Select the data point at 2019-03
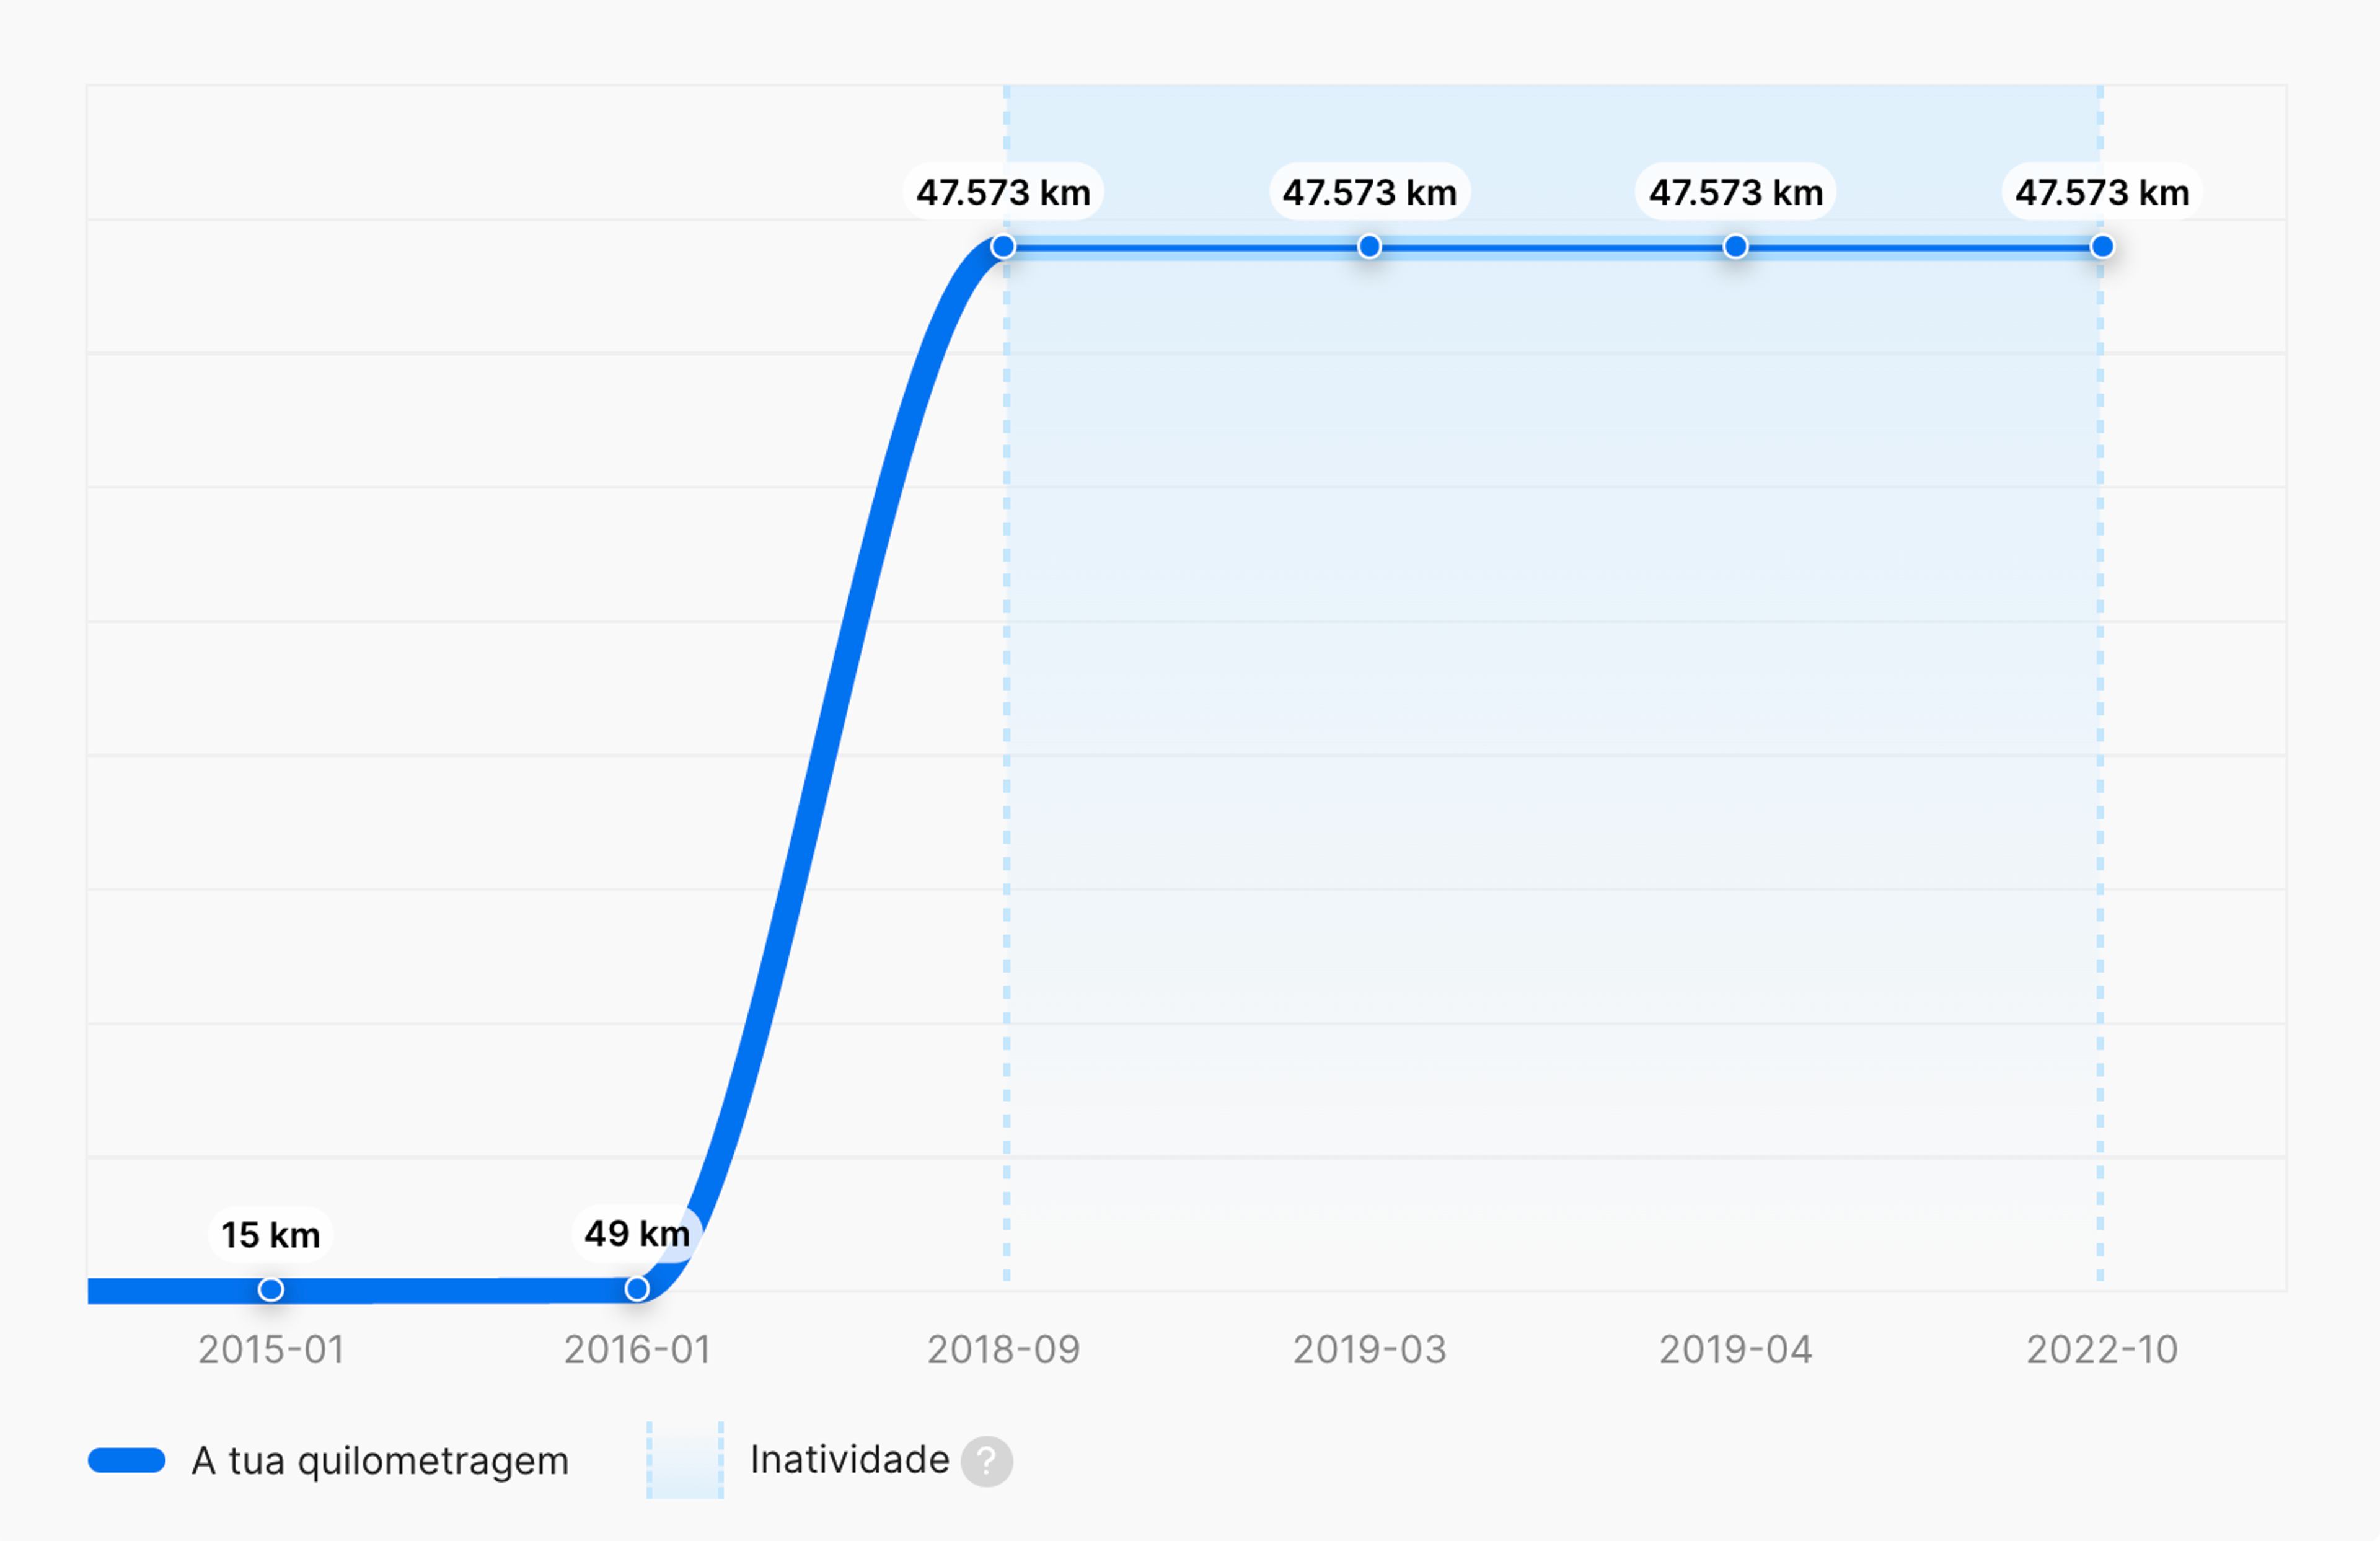Image resolution: width=2380 pixels, height=1541 pixels. click(x=1369, y=247)
